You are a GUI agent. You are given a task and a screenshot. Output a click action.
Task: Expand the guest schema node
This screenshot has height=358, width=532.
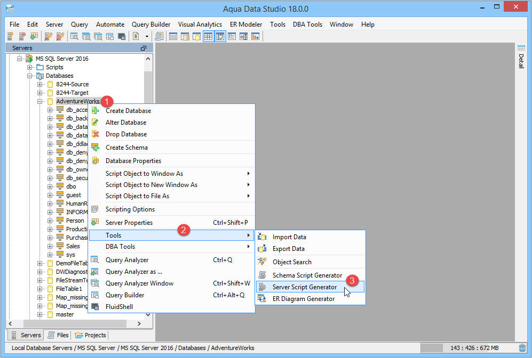click(50, 195)
